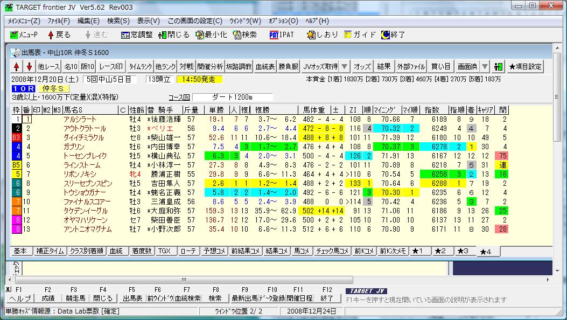Click the レース印 button

(x=111, y=66)
